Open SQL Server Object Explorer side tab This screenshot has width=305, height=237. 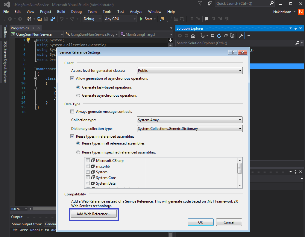5,62
